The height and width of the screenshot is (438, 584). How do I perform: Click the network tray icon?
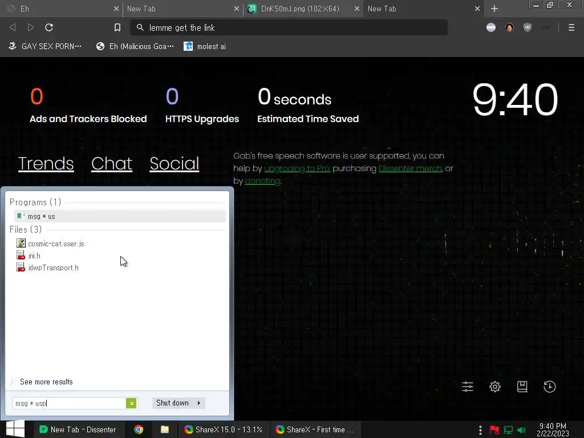pos(508,430)
